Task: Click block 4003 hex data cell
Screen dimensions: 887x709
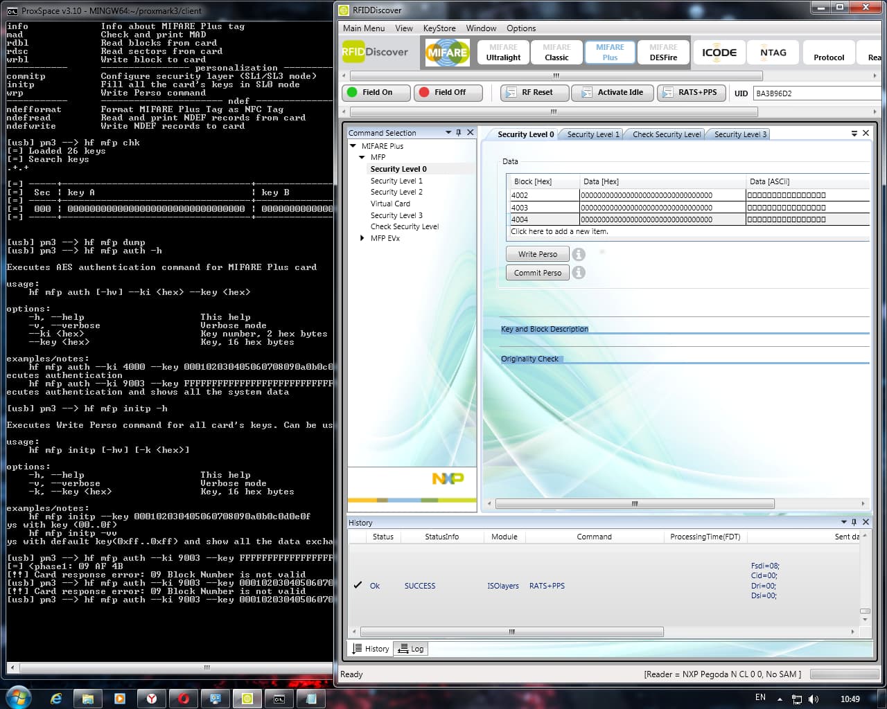Action: pos(662,208)
